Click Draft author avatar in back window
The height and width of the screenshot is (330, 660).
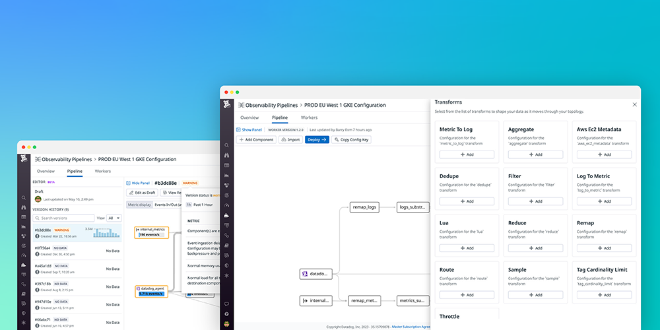coord(38,199)
